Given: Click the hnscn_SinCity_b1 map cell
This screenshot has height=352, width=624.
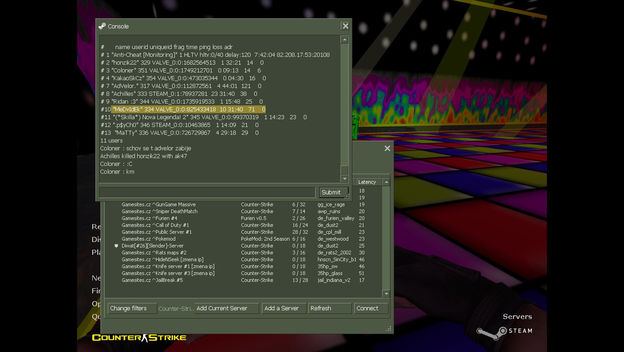Looking at the screenshot, I should [337, 259].
